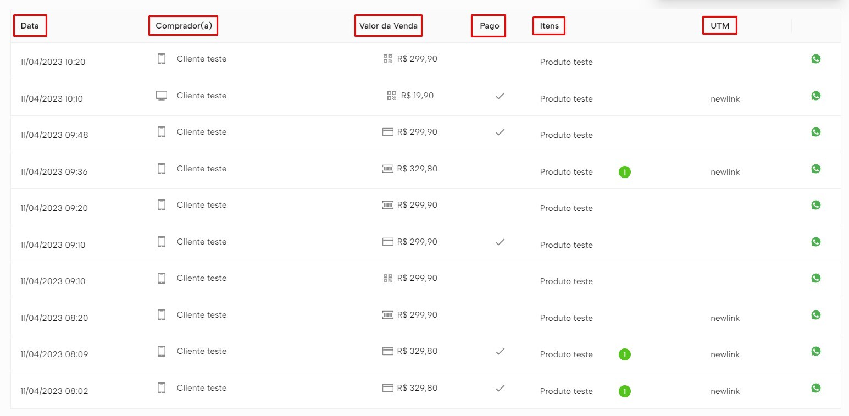849x416 pixels.
Task: Click the boleto barcode icon in 09:36 row
Action: tap(387, 169)
